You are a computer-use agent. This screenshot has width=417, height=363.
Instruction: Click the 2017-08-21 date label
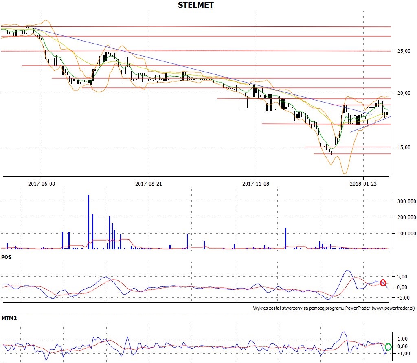[x=148, y=184]
